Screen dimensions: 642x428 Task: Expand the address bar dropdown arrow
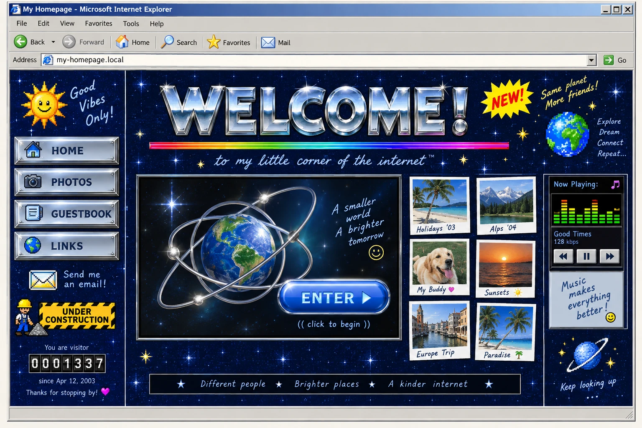coord(591,60)
